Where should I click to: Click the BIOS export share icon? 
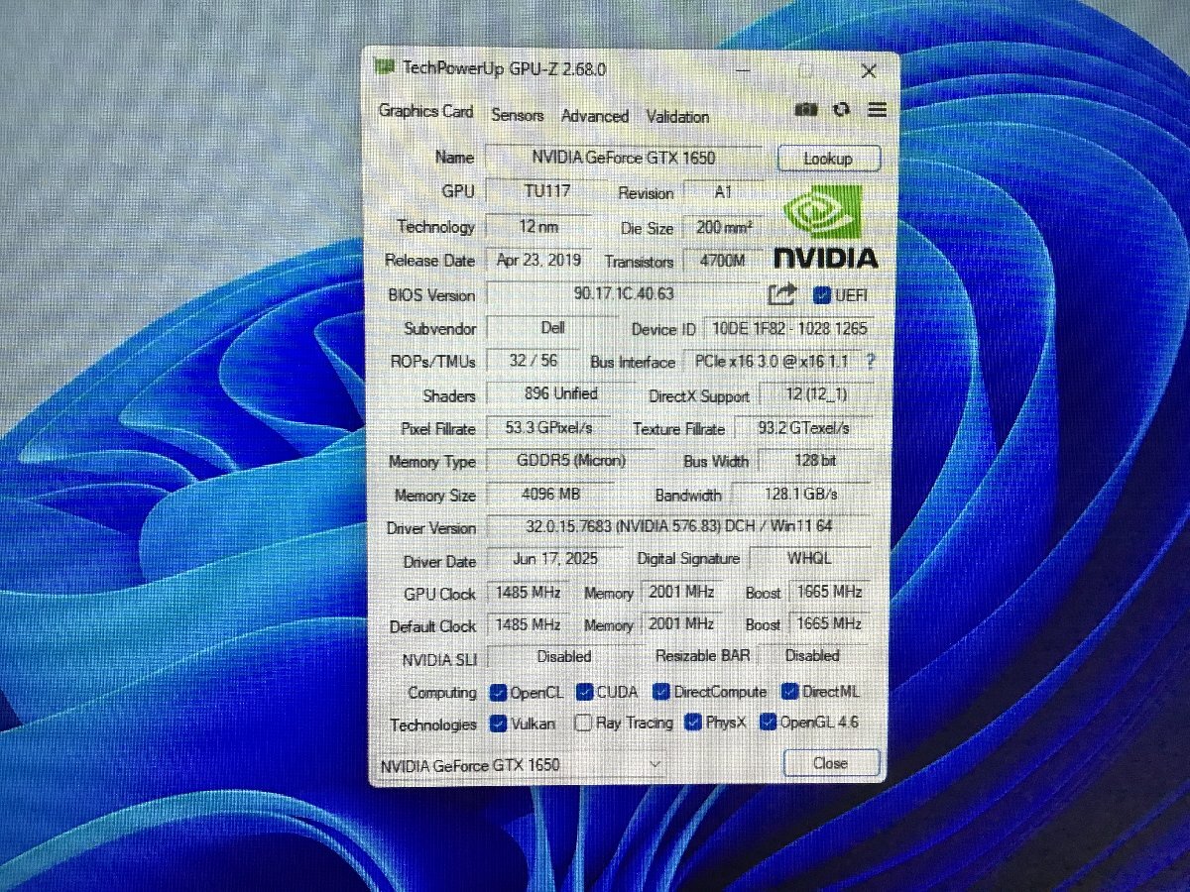click(782, 294)
